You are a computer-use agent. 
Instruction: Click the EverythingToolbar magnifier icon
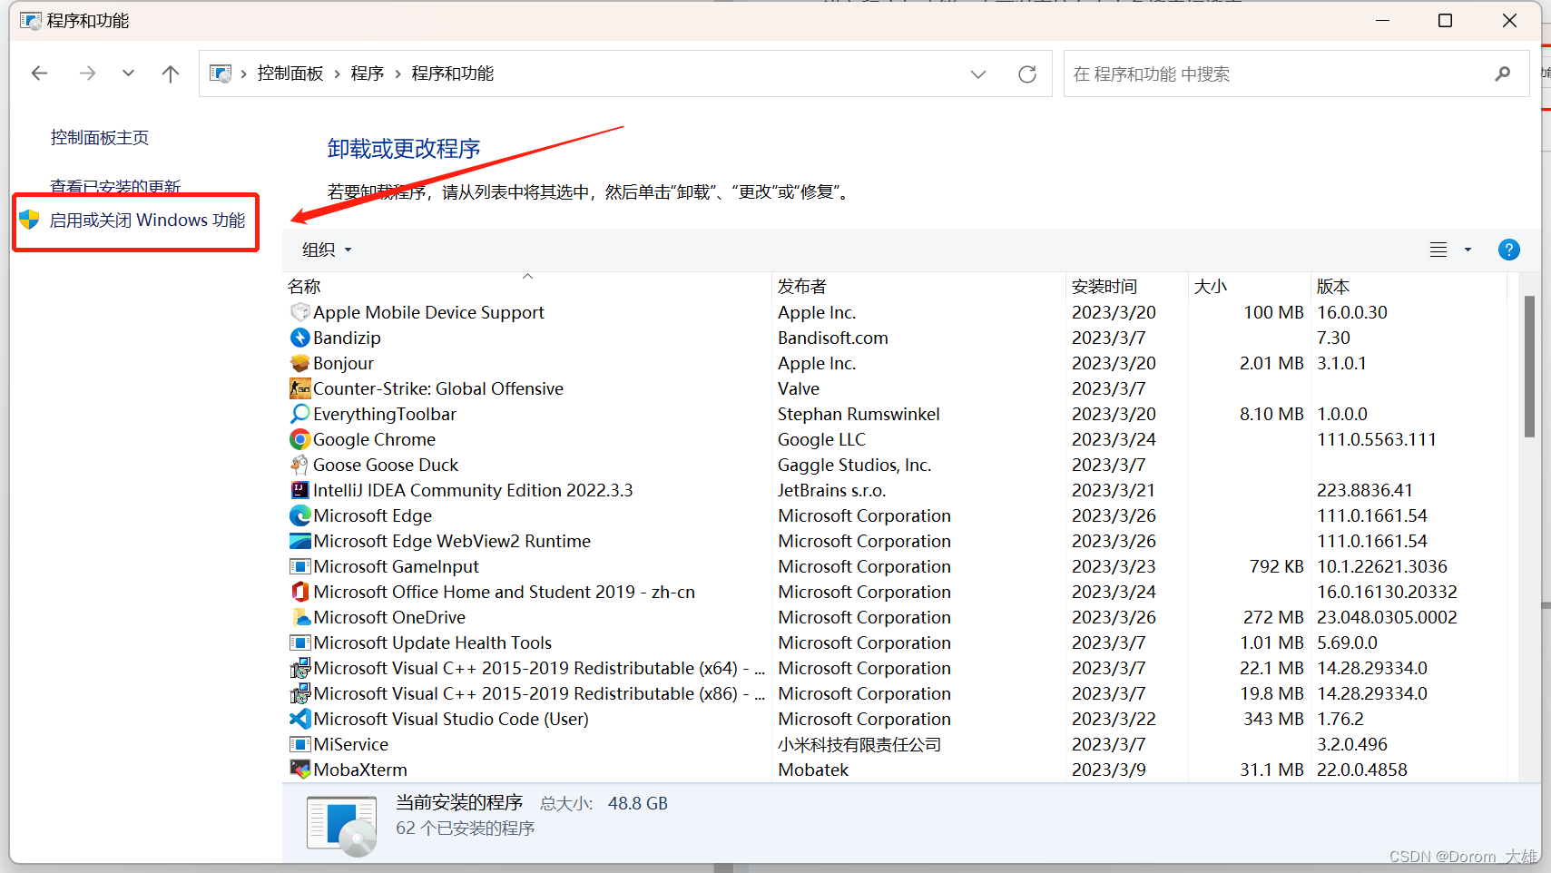point(299,414)
